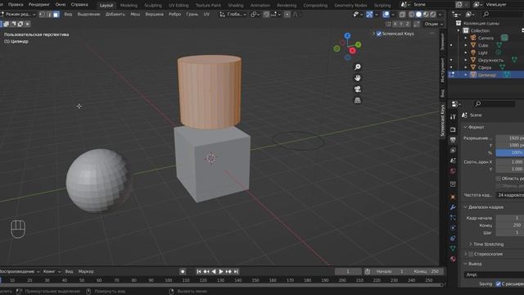Screen dimensions: 524x295
Task: Open the View Layer properties tab
Action: (453, 151)
